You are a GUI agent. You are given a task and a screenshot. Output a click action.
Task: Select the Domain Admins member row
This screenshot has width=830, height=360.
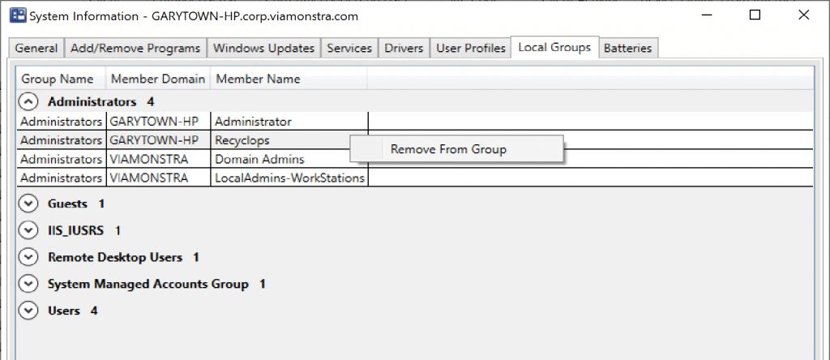[259, 159]
